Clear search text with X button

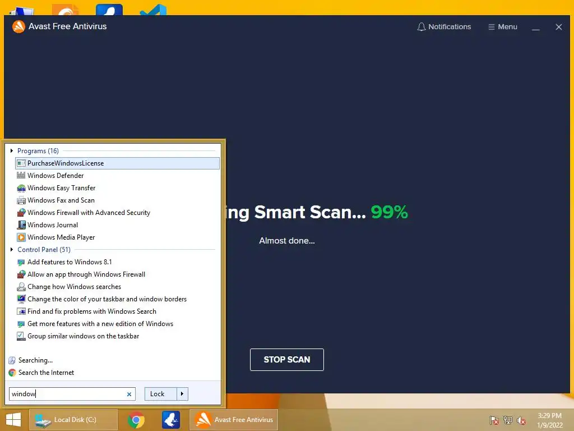[x=129, y=395]
